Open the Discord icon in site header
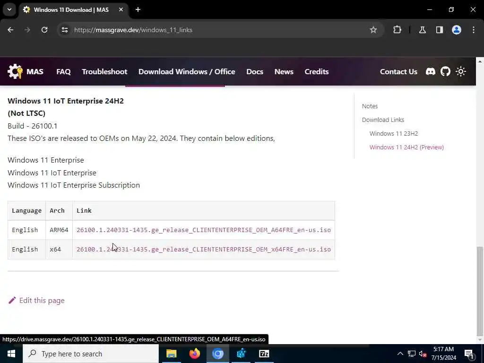Screen dimensions: 484x363 430,72
